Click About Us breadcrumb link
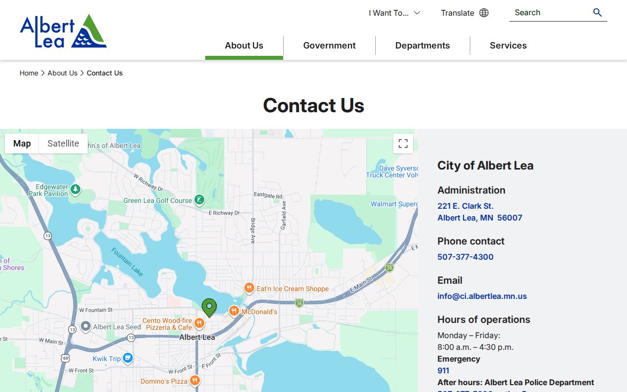This screenshot has width=627, height=392. coord(62,73)
